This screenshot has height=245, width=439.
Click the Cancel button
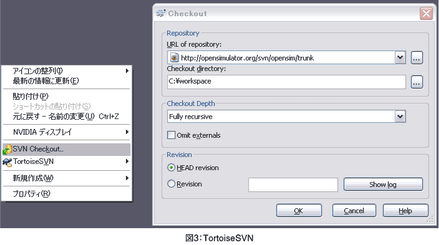[354, 211]
